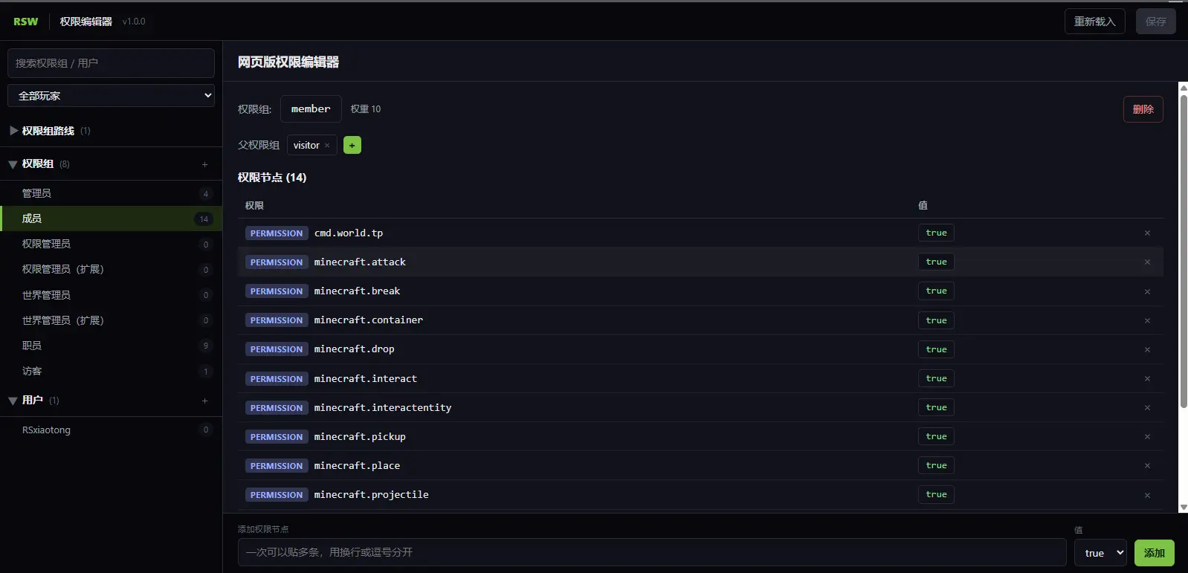Toggle minecraft.pickup value true

(936, 436)
